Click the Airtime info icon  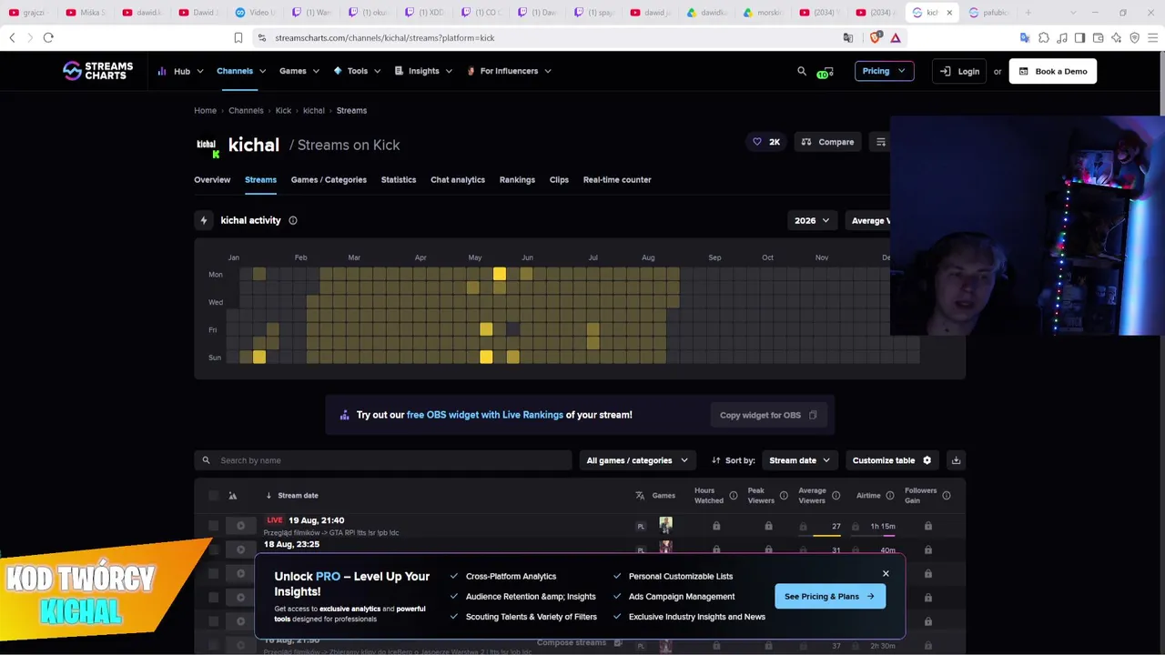pyautogui.click(x=890, y=496)
